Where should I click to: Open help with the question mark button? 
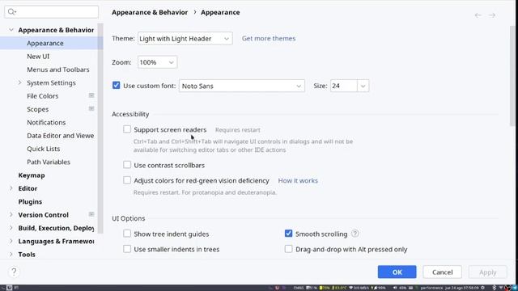[14, 272]
